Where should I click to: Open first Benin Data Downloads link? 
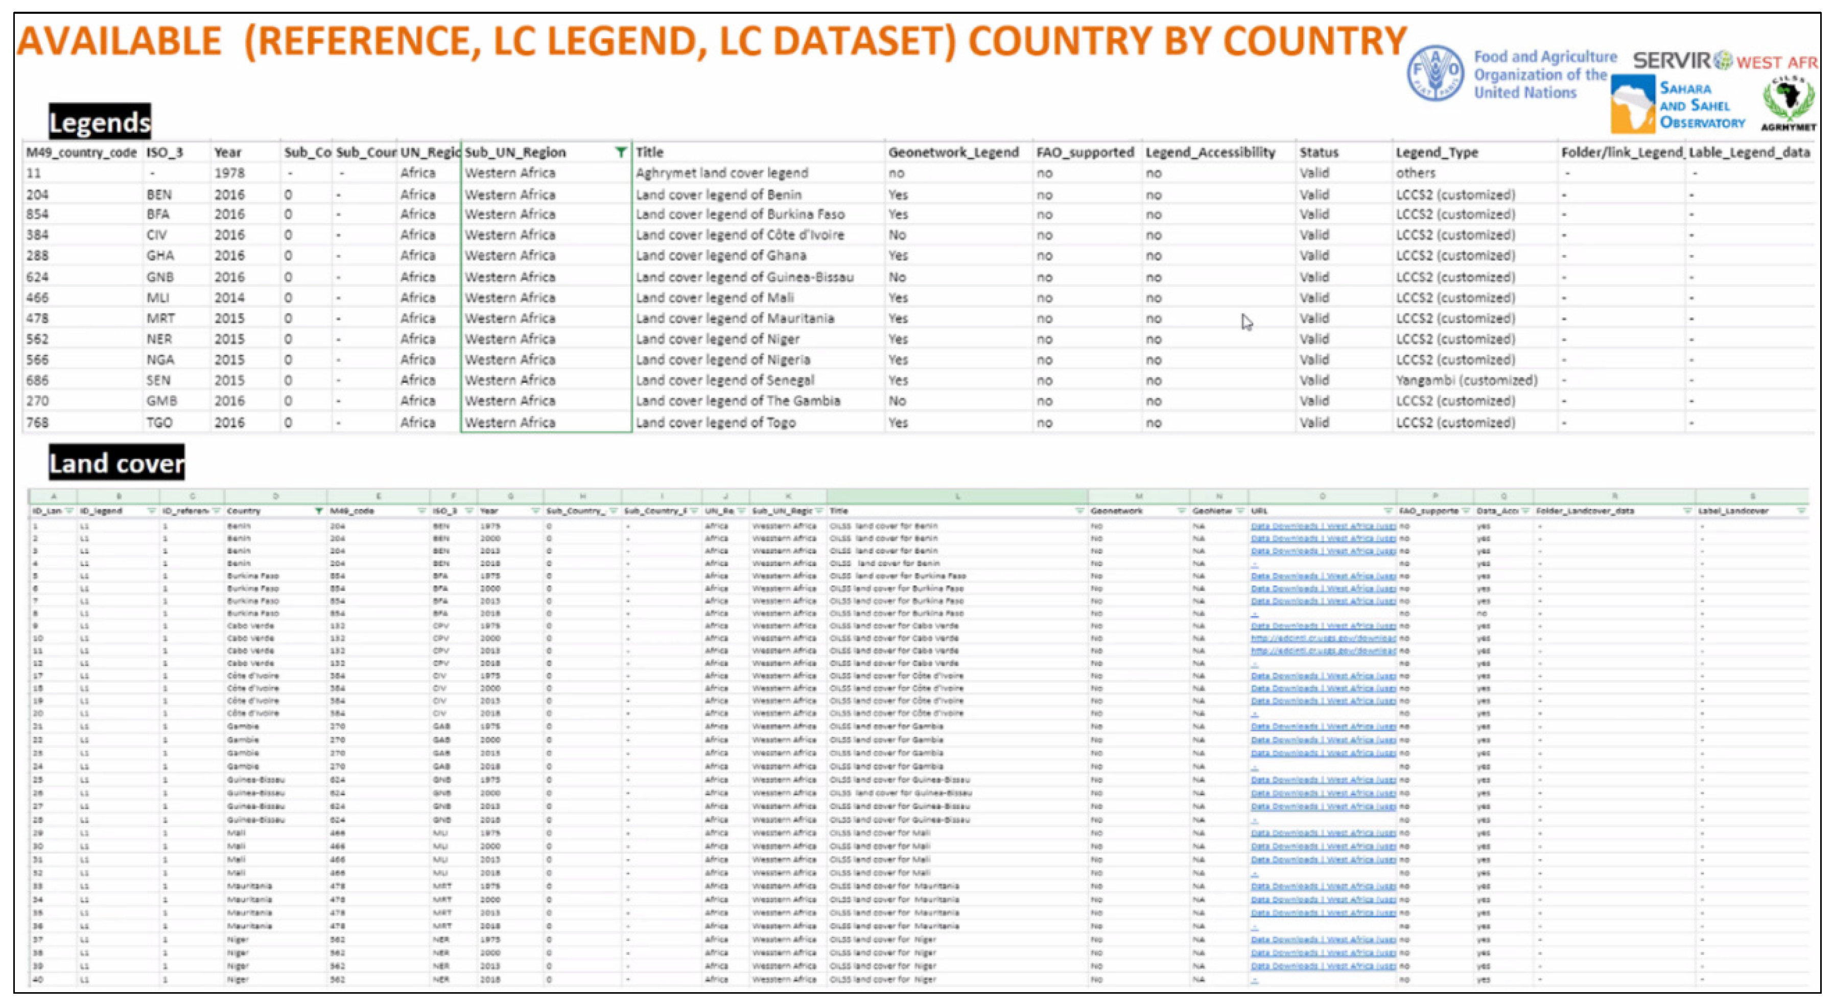point(1322,526)
